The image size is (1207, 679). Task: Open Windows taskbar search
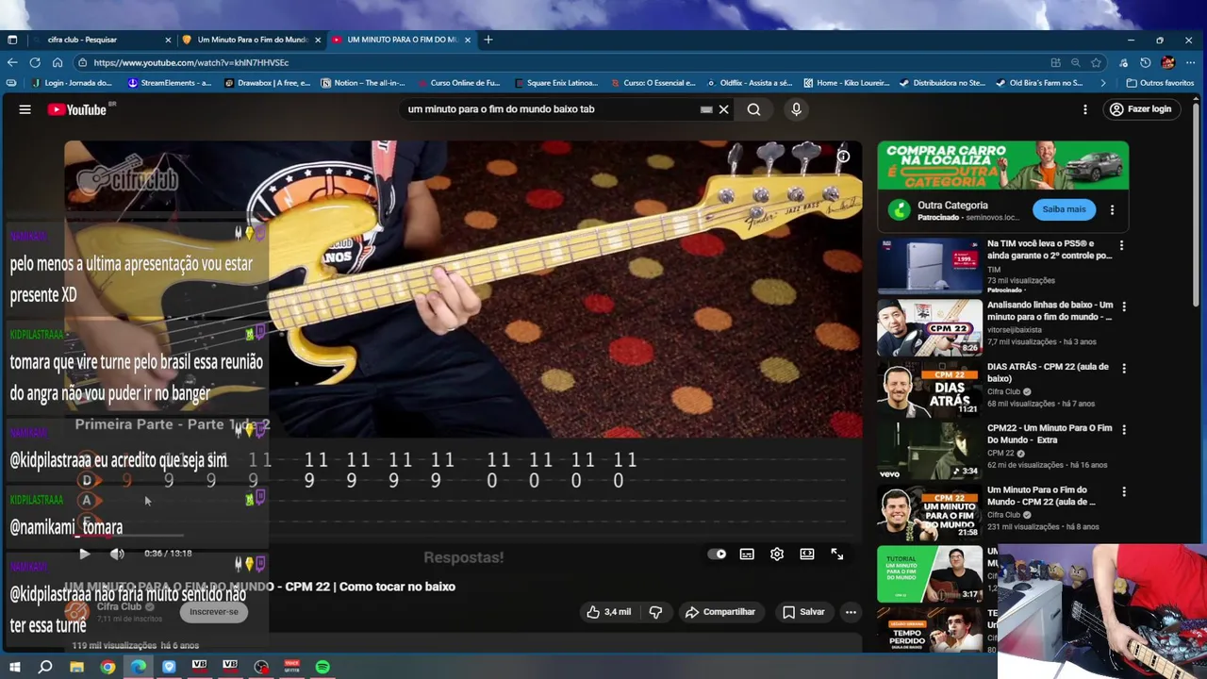click(45, 667)
